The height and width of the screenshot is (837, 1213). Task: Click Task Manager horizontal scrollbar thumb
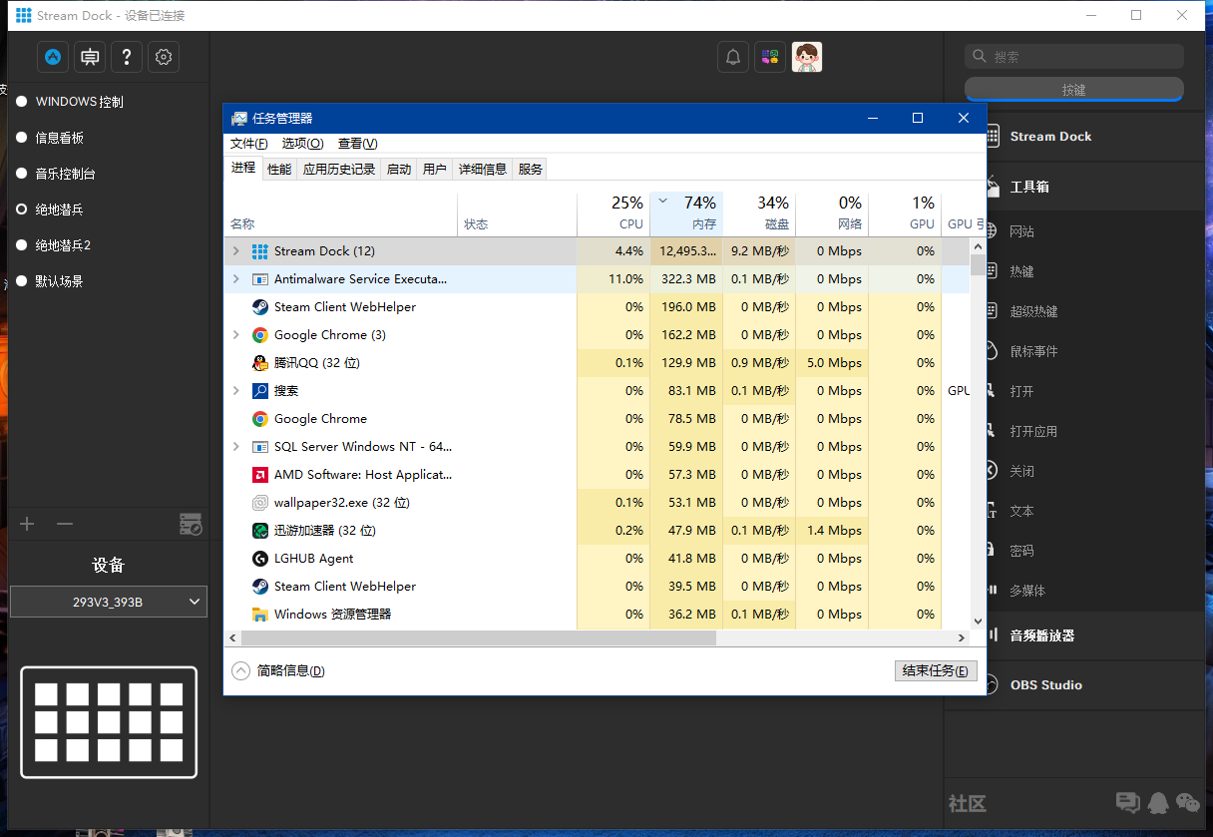[479, 637]
